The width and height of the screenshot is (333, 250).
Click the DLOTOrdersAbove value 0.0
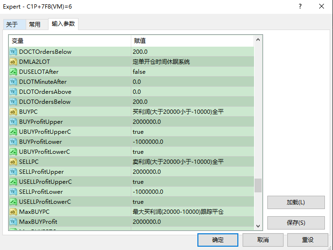point(137,91)
